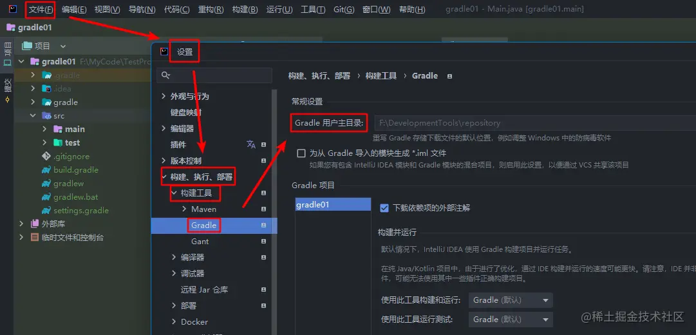Click the gradle01 project breadcrumb

30,28
